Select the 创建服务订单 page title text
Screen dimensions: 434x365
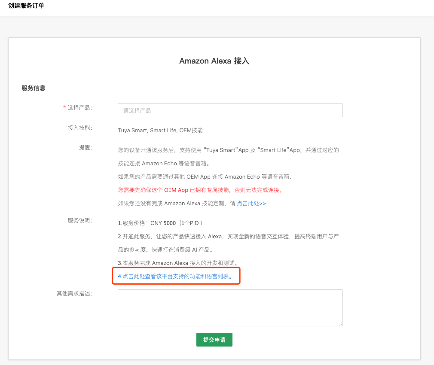[26, 6]
